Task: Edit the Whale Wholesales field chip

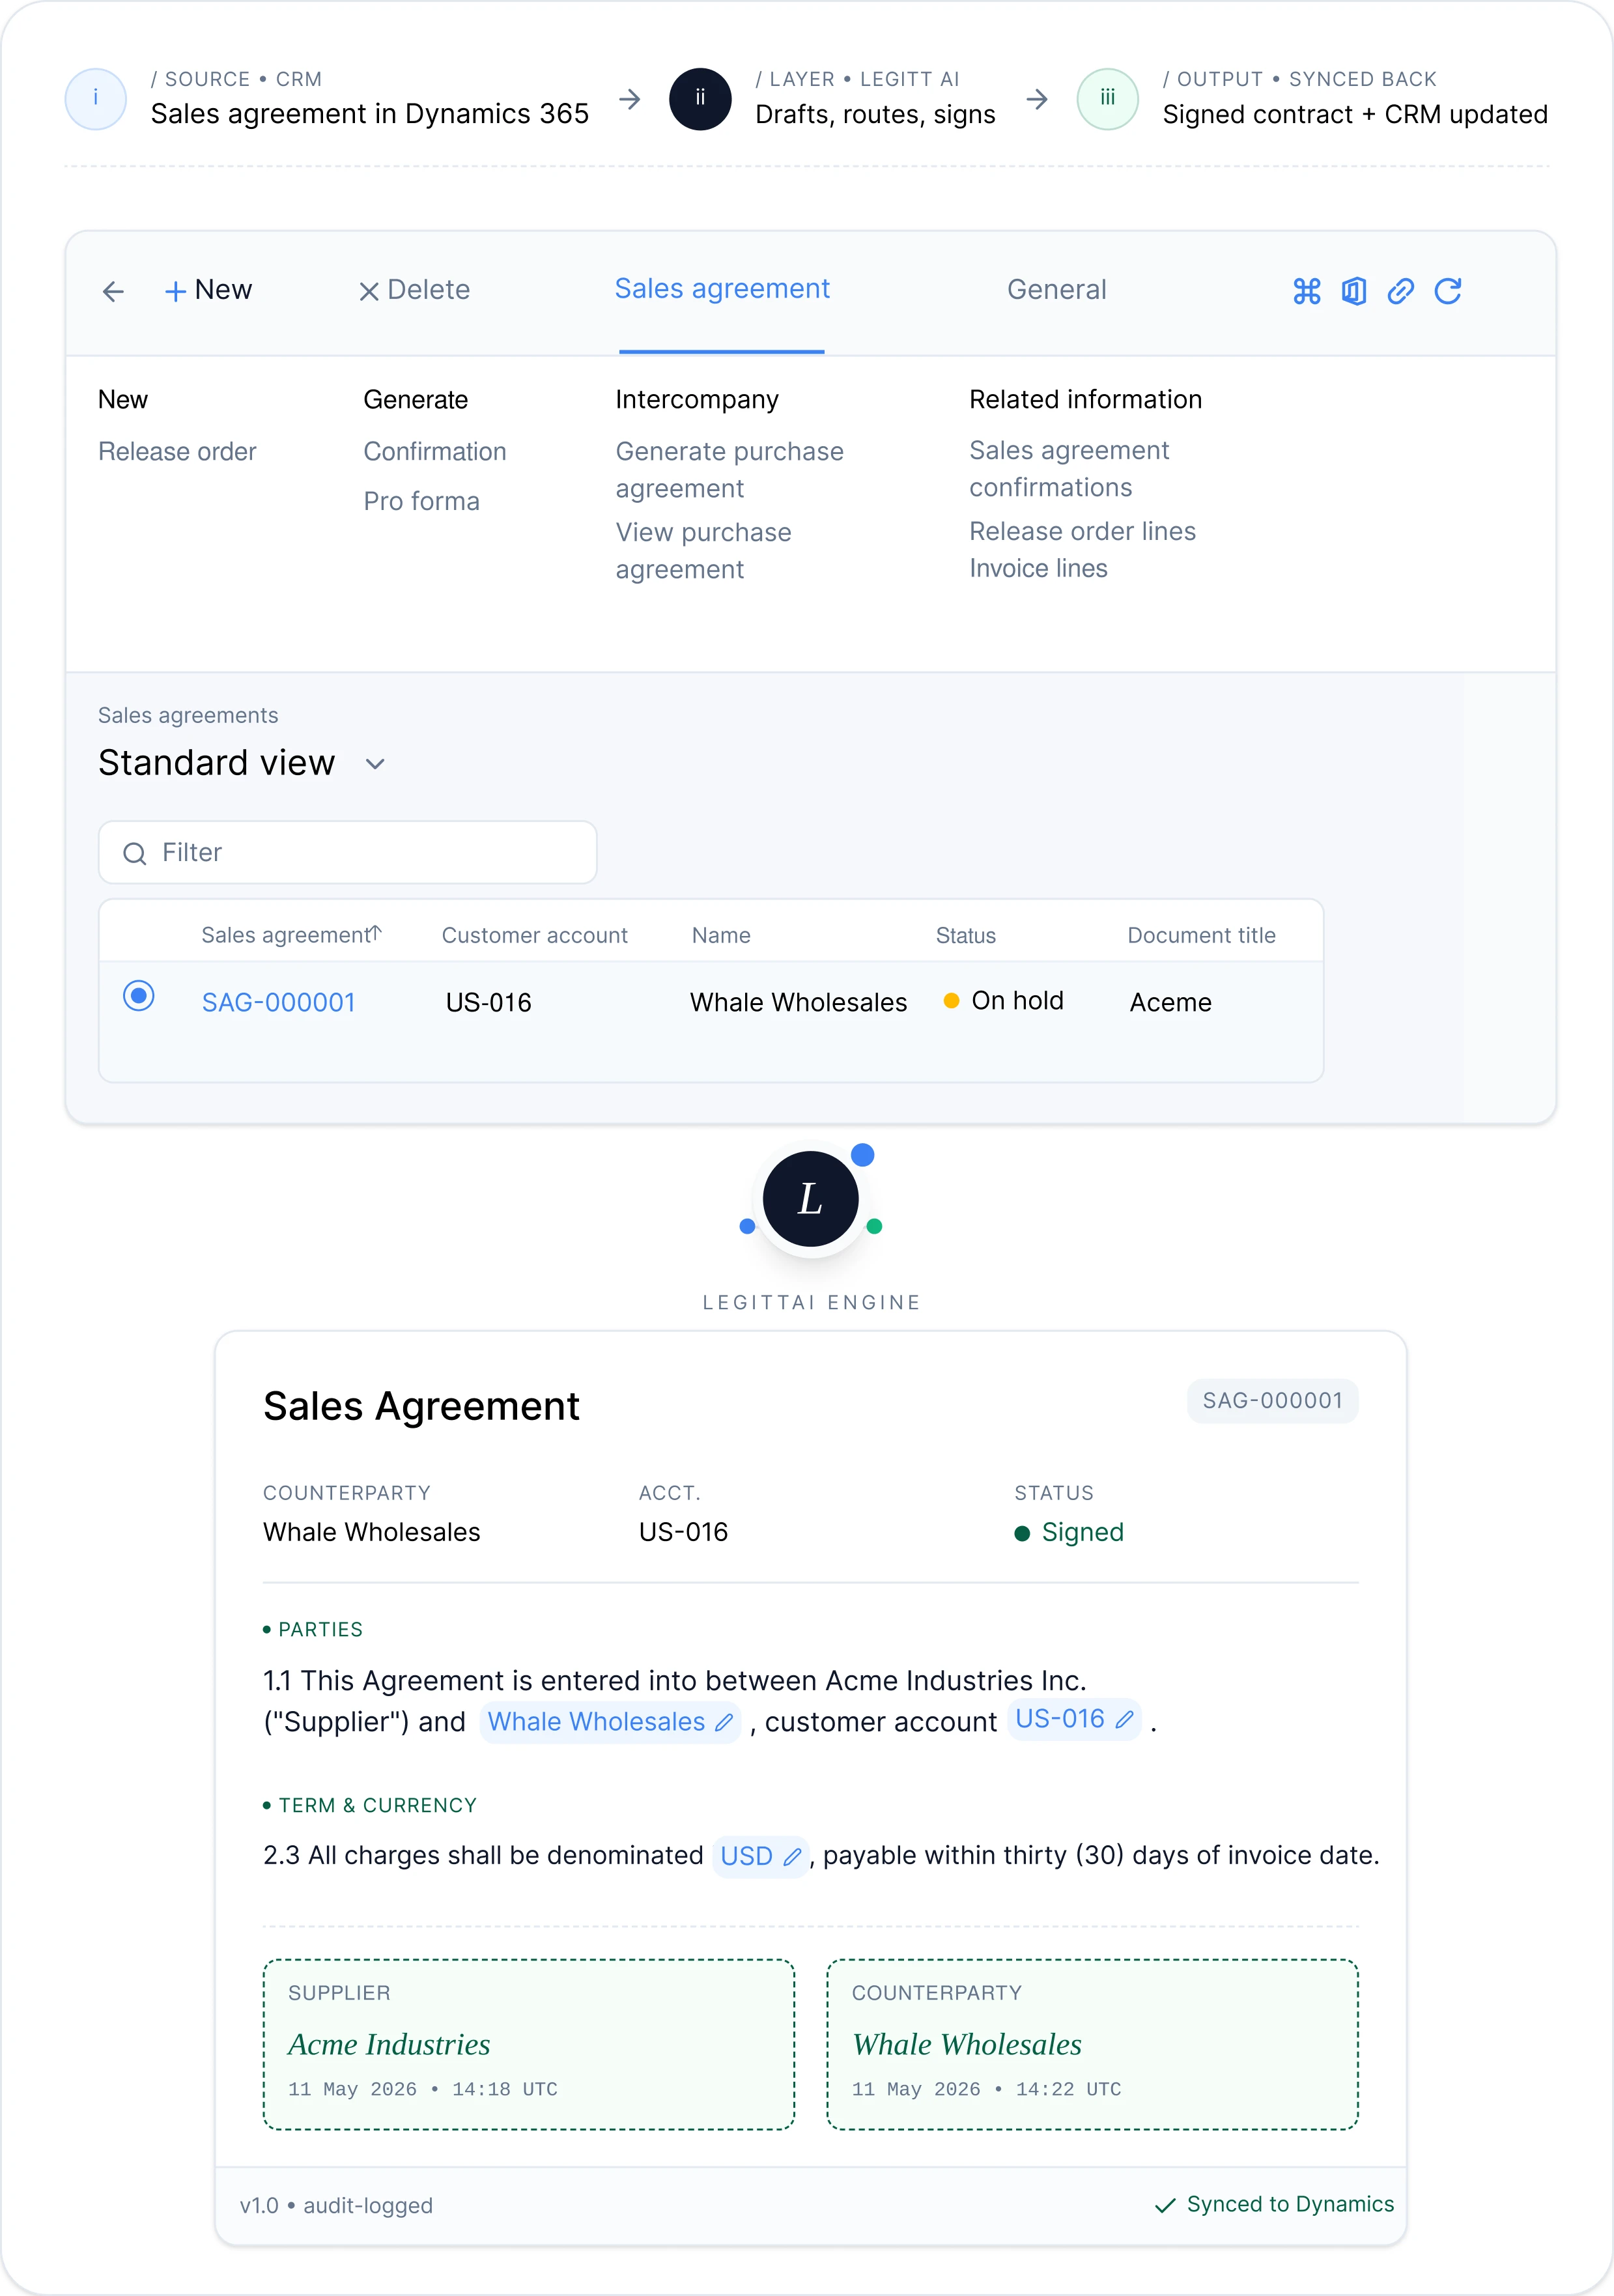Action: [610, 1722]
